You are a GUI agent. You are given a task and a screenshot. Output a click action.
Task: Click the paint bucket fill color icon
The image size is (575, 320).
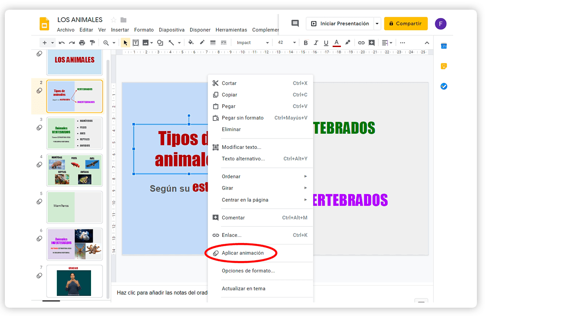pyautogui.click(x=191, y=43)
